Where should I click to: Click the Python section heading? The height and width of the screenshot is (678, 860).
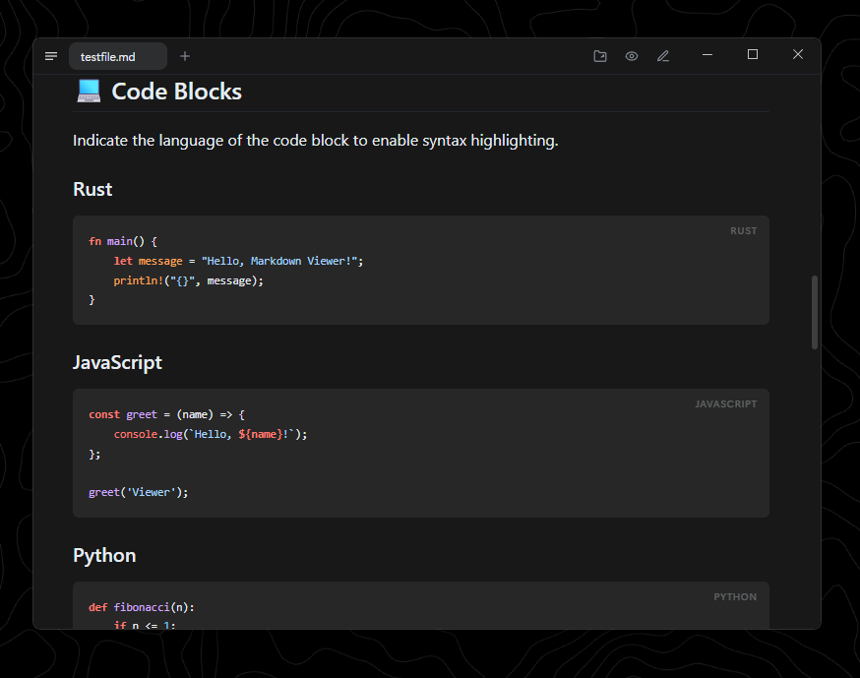pyautogui.click(x=104, y=555)
